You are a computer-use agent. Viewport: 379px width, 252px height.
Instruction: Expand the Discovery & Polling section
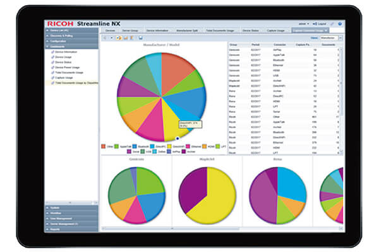point(72,36)
